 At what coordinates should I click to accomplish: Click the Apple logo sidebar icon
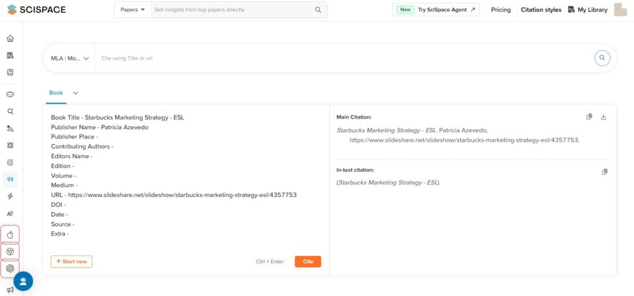pyautogui.click(x=10, y=235)
